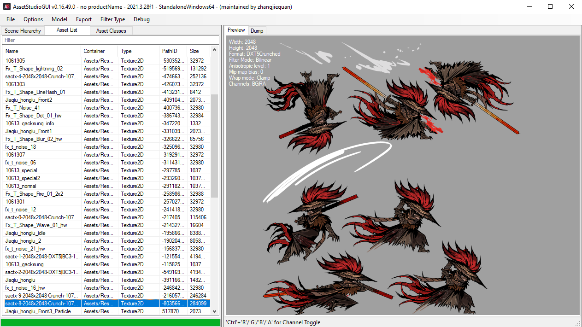Click the asset list scroll-up arrow
This screenshot has width=582, height=327.
coord(214,50)
